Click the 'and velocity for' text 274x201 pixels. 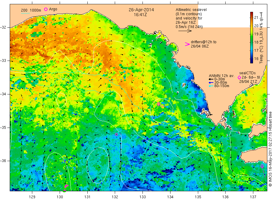coord(189,18)
